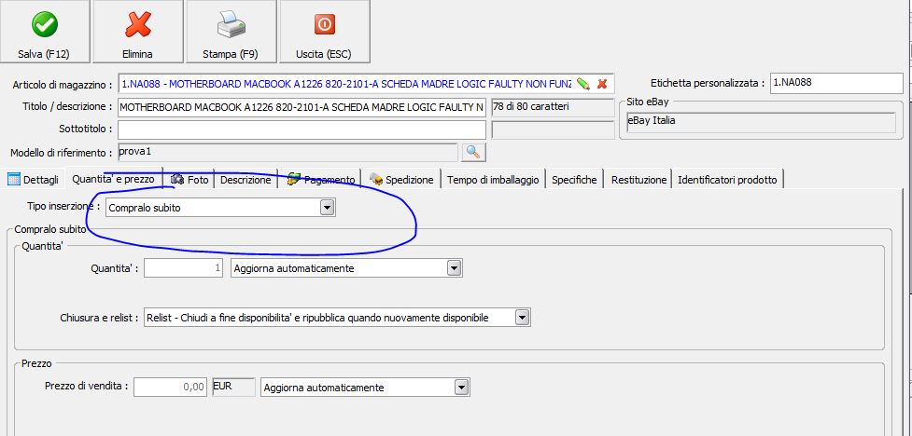912x436 pixels.
Task: Click the Etichetta personalizzata field
Action: [x=836, y=83]
